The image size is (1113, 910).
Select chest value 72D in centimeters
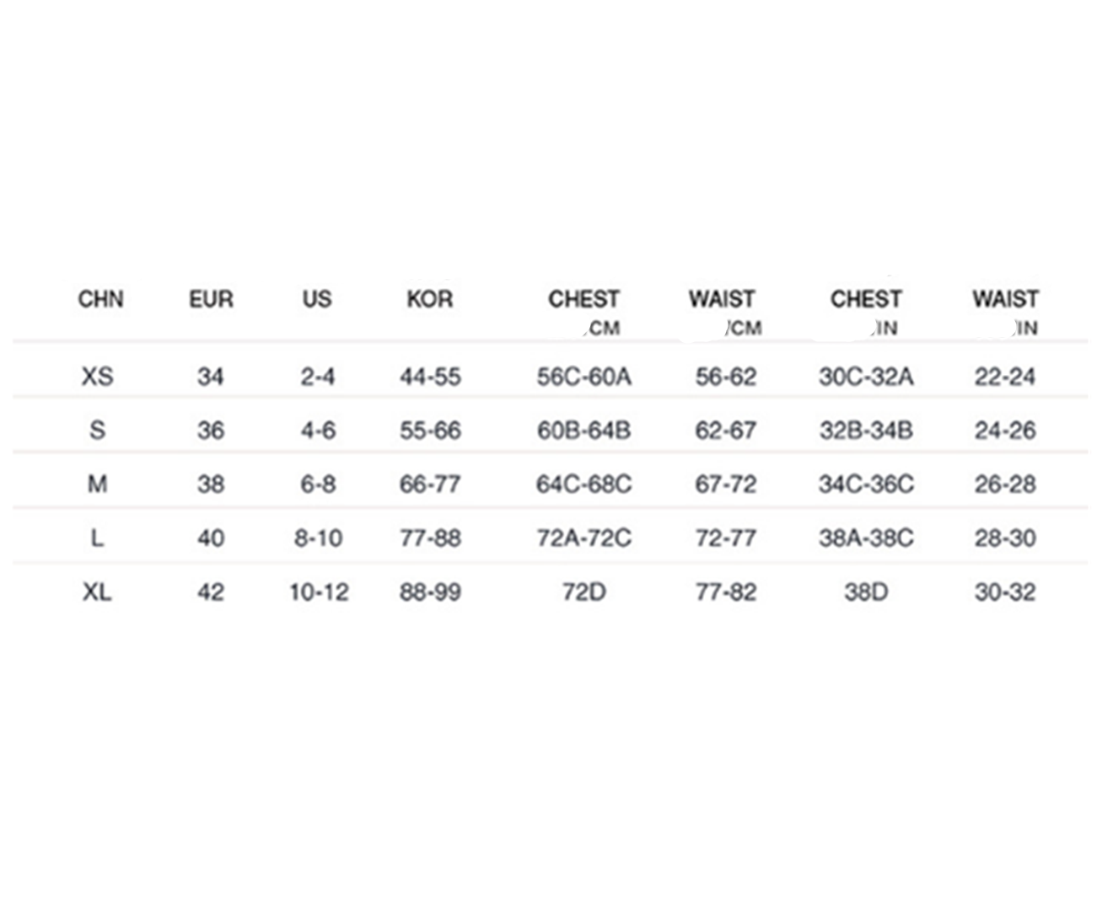pyautogui.click(x=583, y=591)
